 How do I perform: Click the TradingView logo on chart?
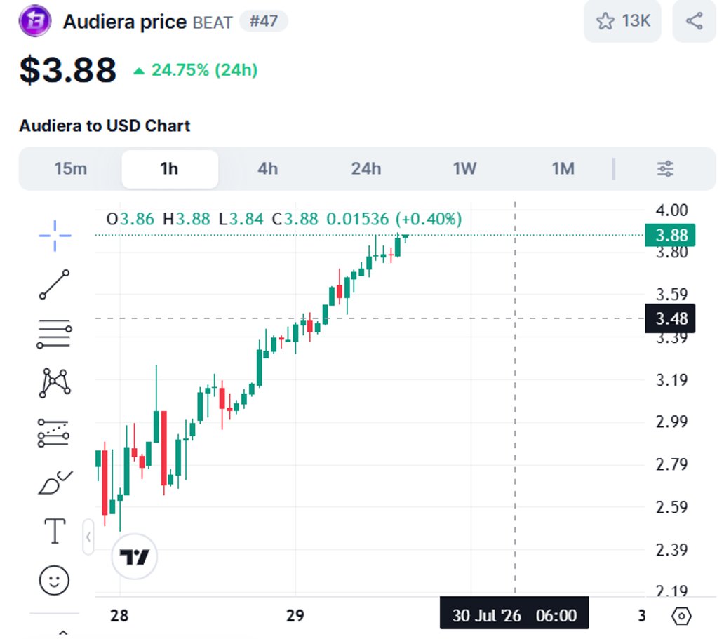(135, 556)
